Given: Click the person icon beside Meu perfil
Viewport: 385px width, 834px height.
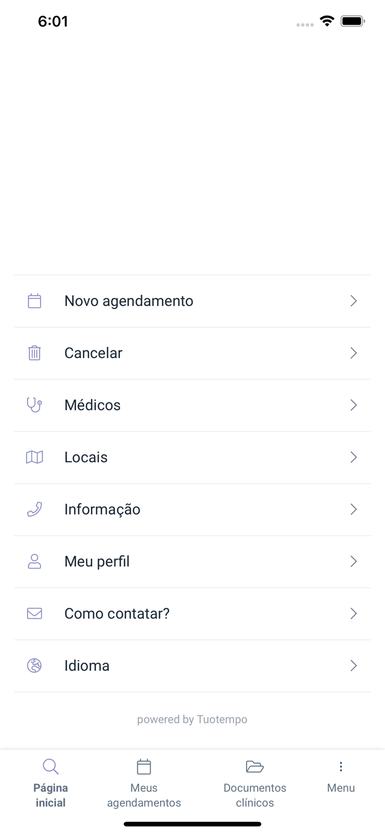Looking at the screenshot, I should [34, 561].
